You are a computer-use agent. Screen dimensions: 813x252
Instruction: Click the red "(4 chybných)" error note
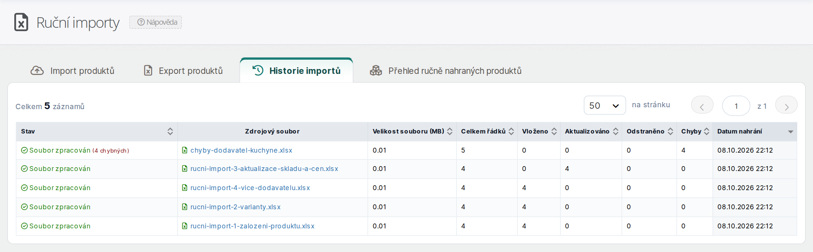pyautogui.click(x=111, y=151)
